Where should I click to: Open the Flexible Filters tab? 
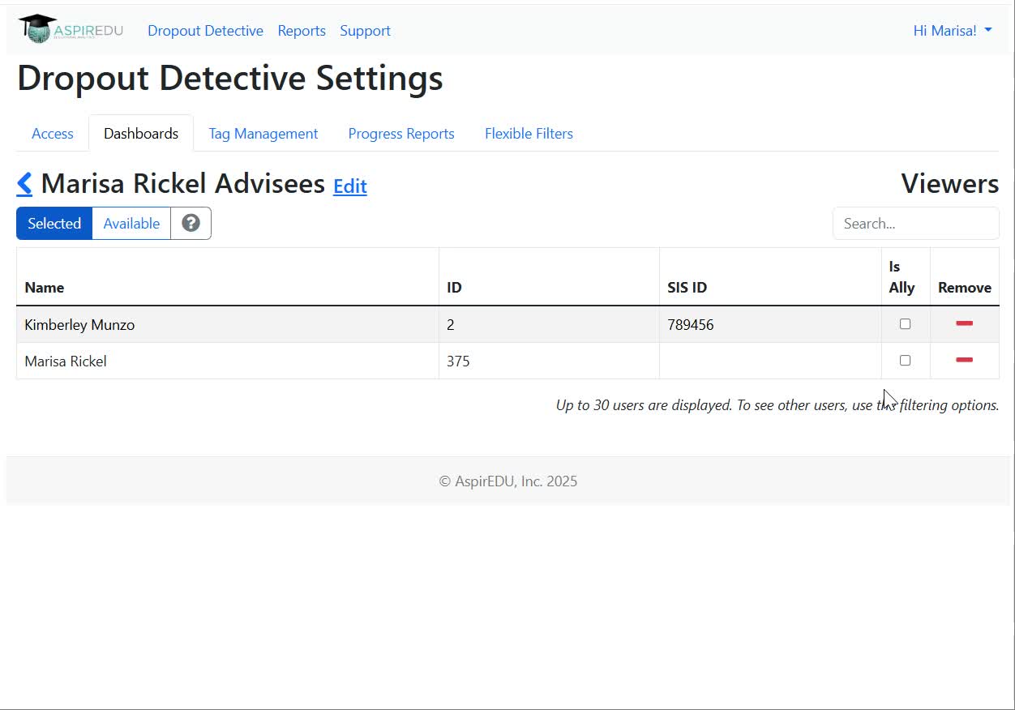(x=529, y=134)
